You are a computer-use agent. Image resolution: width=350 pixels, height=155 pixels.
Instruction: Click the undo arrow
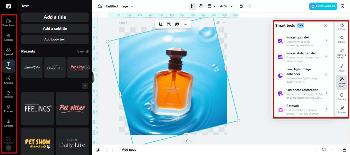241,6
